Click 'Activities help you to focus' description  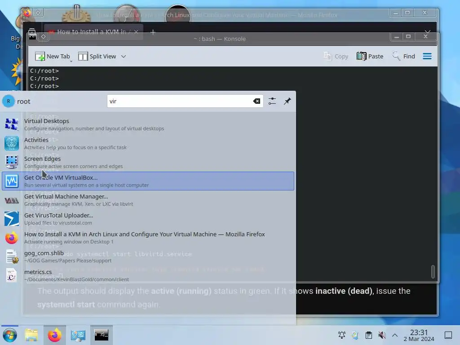(x=75, y=147)
